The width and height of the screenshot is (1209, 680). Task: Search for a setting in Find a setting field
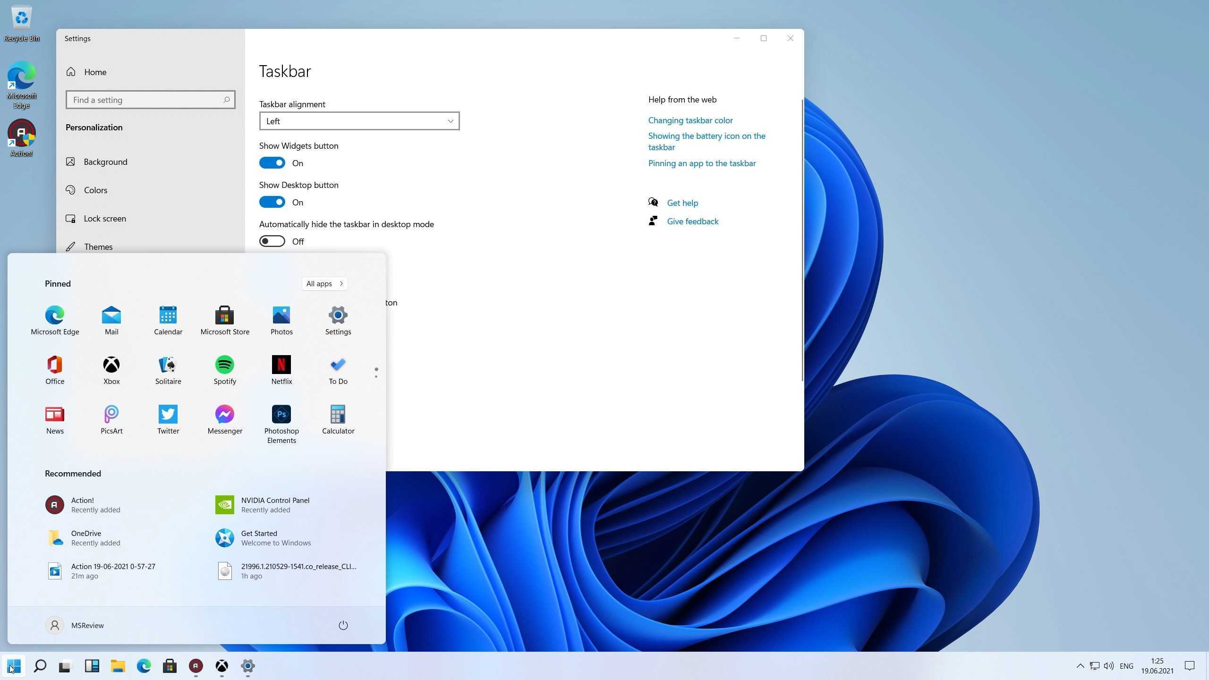[x=149, y=100]
